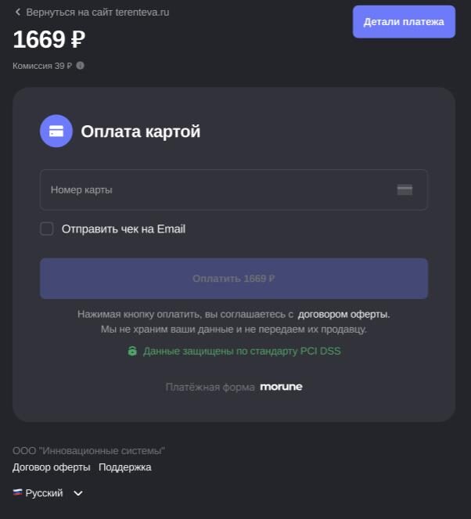Click the card icon inside number field
The height and width of the screenshot is (519, 471).
[x=404, y=189]
